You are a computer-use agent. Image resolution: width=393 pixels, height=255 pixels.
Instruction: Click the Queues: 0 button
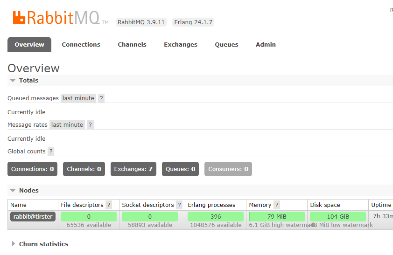181,169
